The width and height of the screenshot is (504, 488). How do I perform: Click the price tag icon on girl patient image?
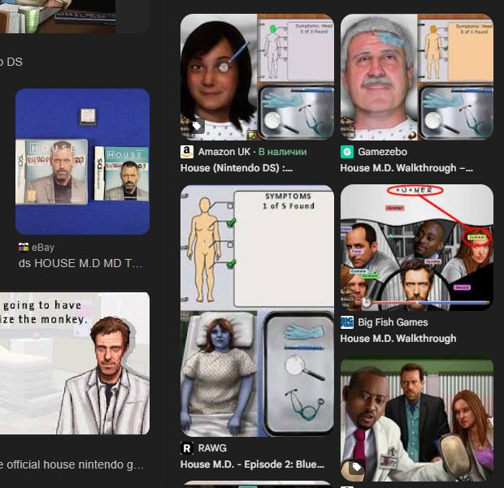pos(197,126)
